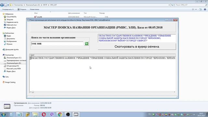Click the LIST column header
The image size is (208, 117).
(103, 55)
